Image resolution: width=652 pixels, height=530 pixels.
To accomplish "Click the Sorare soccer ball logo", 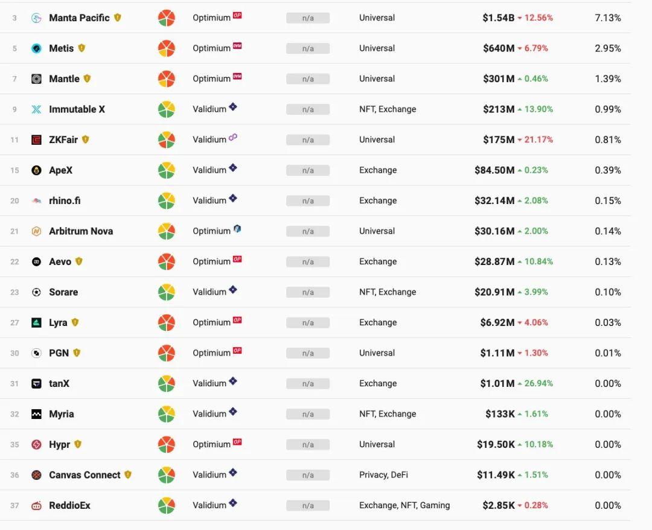I will [36, 292].
